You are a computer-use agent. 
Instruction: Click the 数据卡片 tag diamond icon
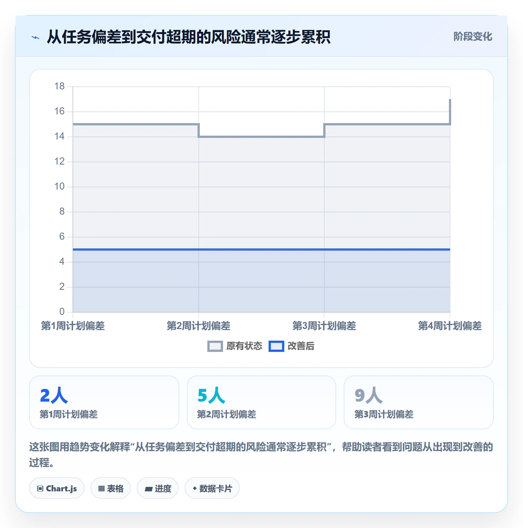tap(195, 488)
